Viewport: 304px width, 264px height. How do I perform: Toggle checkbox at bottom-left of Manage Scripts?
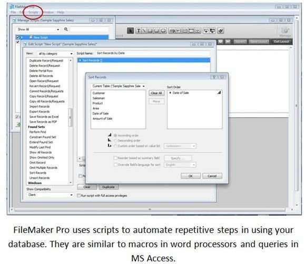pos(17,117)
